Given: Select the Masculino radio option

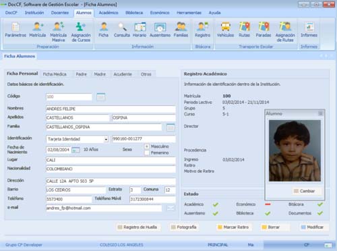Looking at the screenshot, I should pyautogui.click(x=147, y=146).
